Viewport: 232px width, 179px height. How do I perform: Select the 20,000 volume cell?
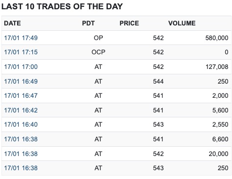(218, 154)
